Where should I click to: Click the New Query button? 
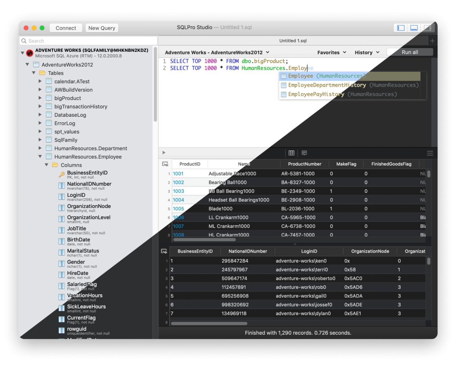[x=102, y=28]
